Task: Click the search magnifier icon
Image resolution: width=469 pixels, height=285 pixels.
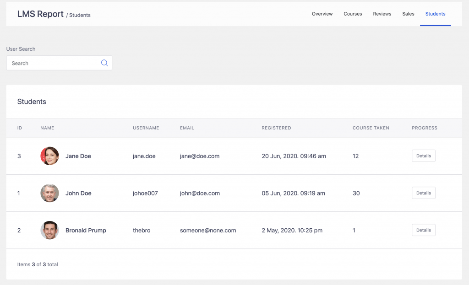Action: click(104, 63)
